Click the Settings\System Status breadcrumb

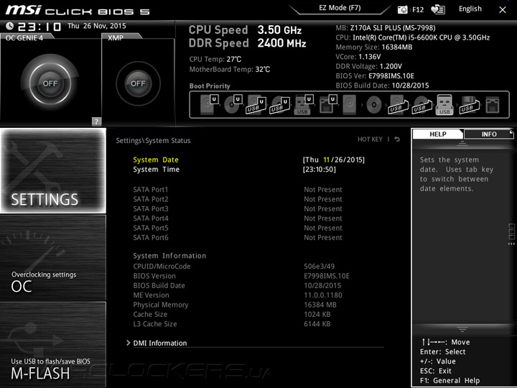pyautogui.click(x=153, y=141)
